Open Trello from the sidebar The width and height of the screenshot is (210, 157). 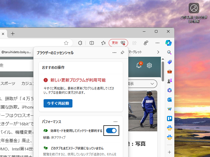point(169,119)
